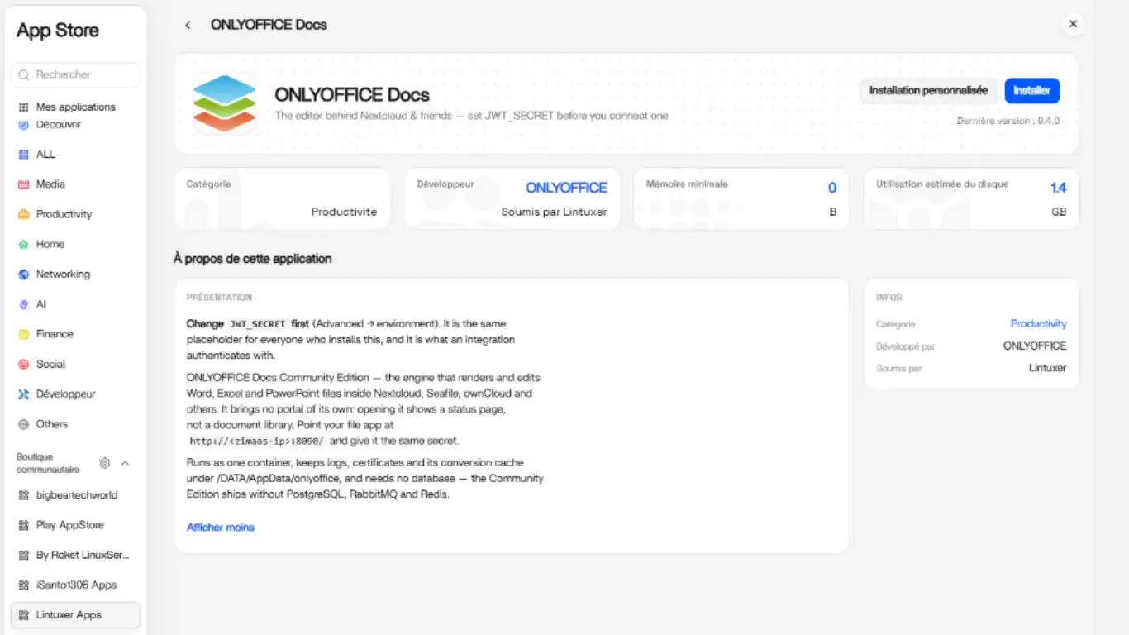Click the 1.4 disk usage value
This screenshot has width=1129, height=635.
point(1058,189)
